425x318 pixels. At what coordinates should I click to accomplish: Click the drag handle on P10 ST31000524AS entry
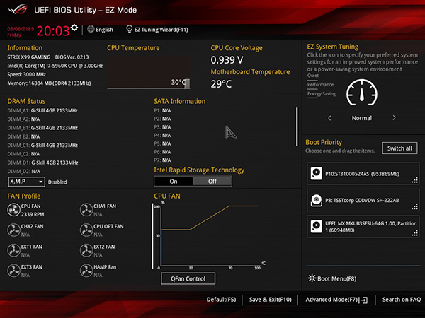(x=414, y=180)
